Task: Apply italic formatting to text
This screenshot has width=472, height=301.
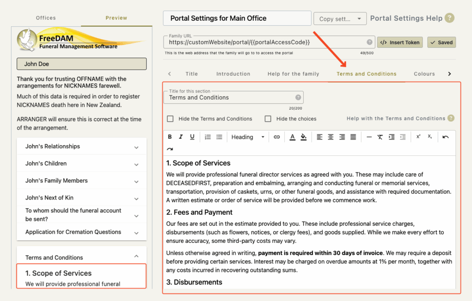Action: [181, 137]
